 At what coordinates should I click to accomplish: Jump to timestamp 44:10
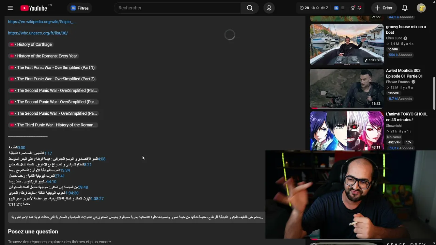click(51, 182)
